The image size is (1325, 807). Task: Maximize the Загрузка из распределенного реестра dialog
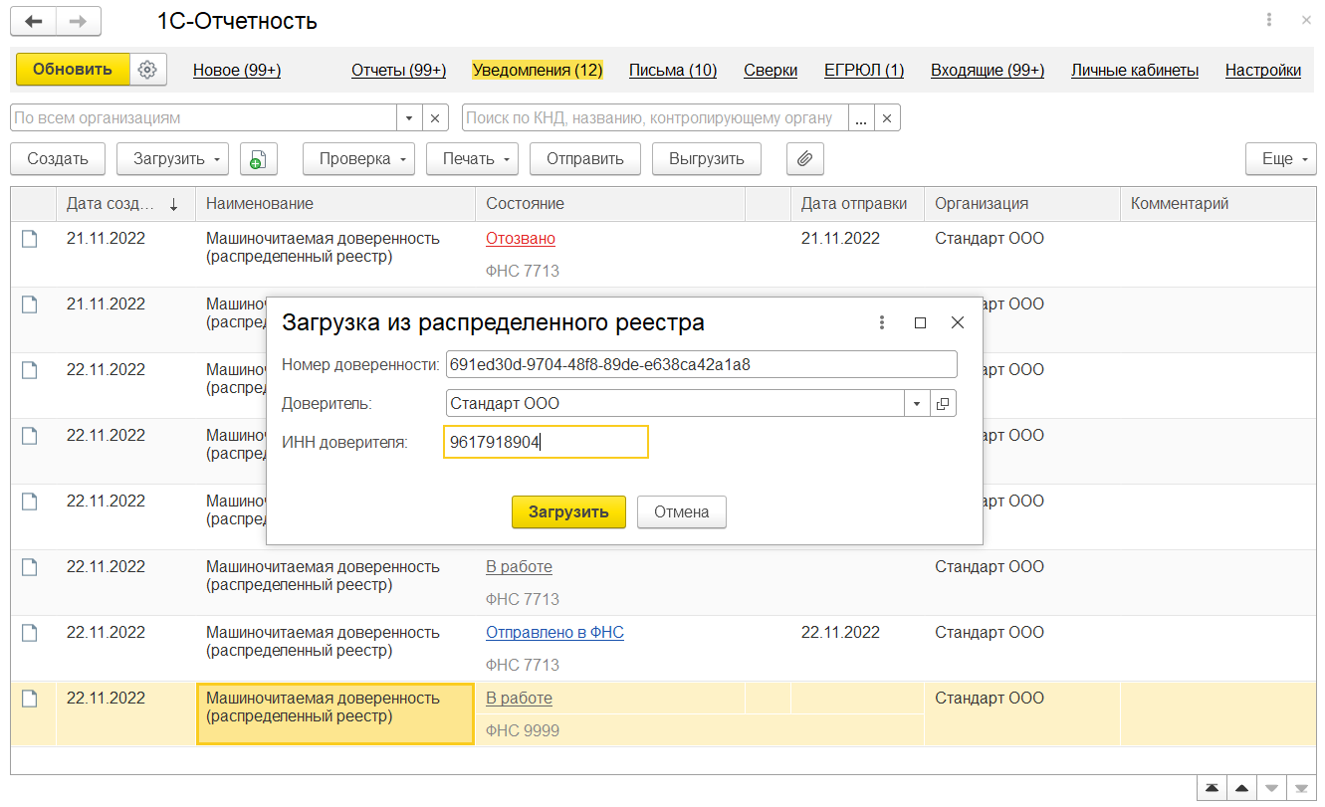click(x=920, y=322)
